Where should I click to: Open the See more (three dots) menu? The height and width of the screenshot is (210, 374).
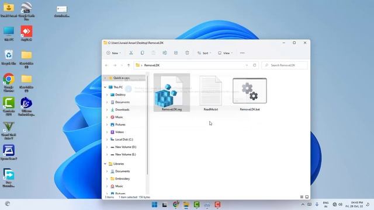click(243, 53)
